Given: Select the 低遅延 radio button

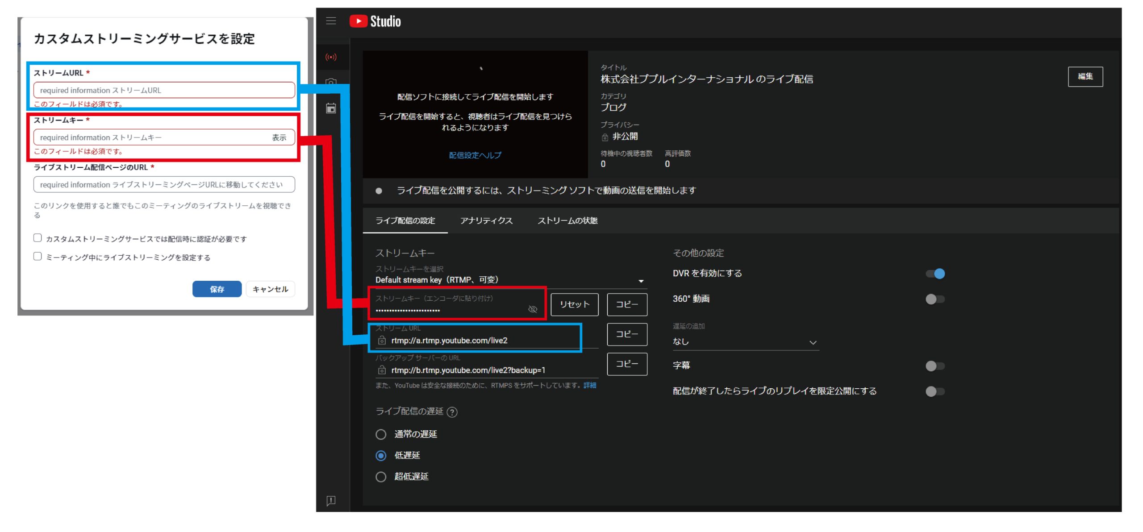Looking at the screenshot, I should pyautogui.click(x=381, y=456).
